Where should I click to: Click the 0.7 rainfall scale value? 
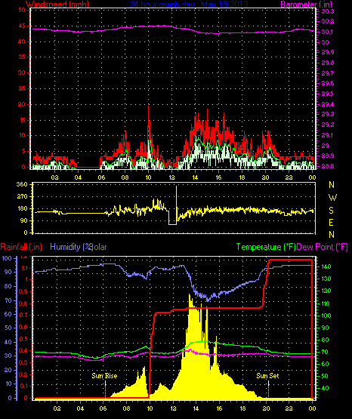23,315
